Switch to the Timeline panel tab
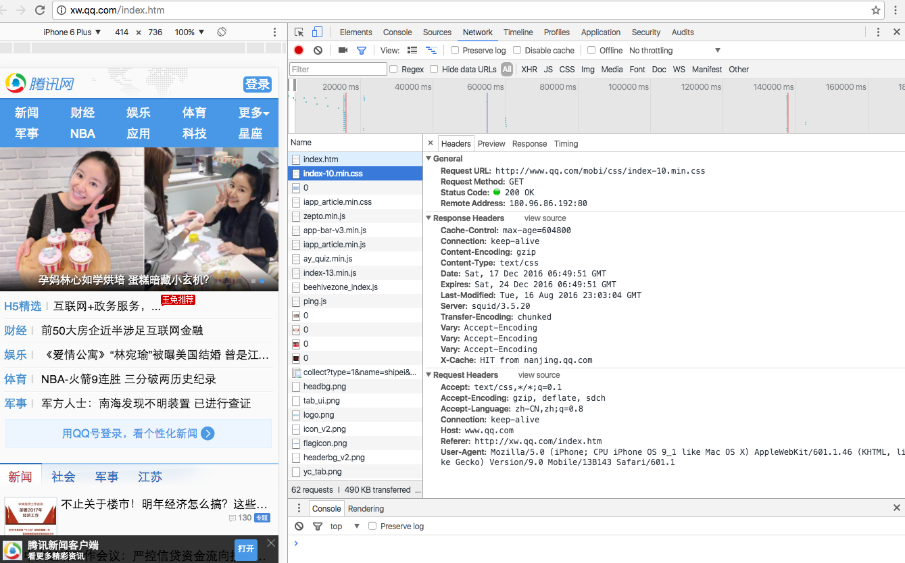 [518, 32]
